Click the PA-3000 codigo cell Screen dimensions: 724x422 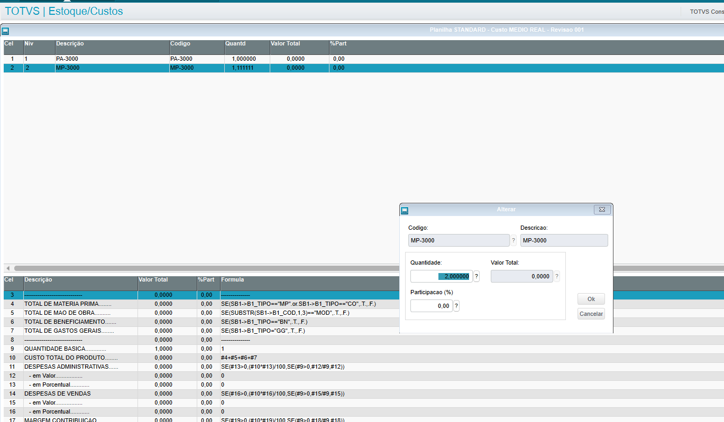(196, 59)
